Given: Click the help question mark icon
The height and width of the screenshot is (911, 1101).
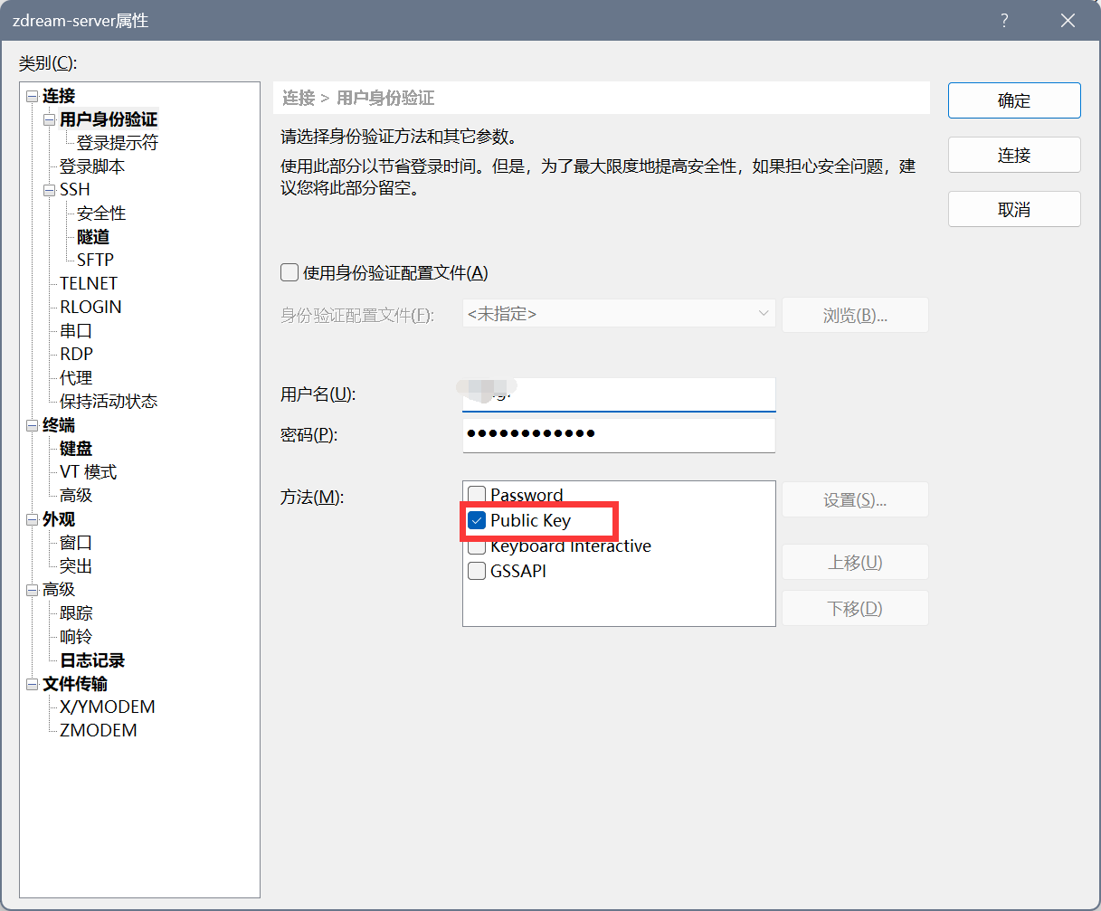Looking at the screenshot, I should [x=1004, y=21].
